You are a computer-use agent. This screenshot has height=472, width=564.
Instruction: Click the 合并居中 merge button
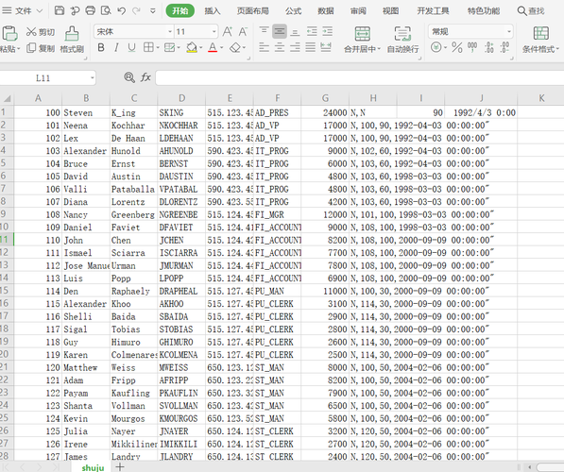pos(362,40)
